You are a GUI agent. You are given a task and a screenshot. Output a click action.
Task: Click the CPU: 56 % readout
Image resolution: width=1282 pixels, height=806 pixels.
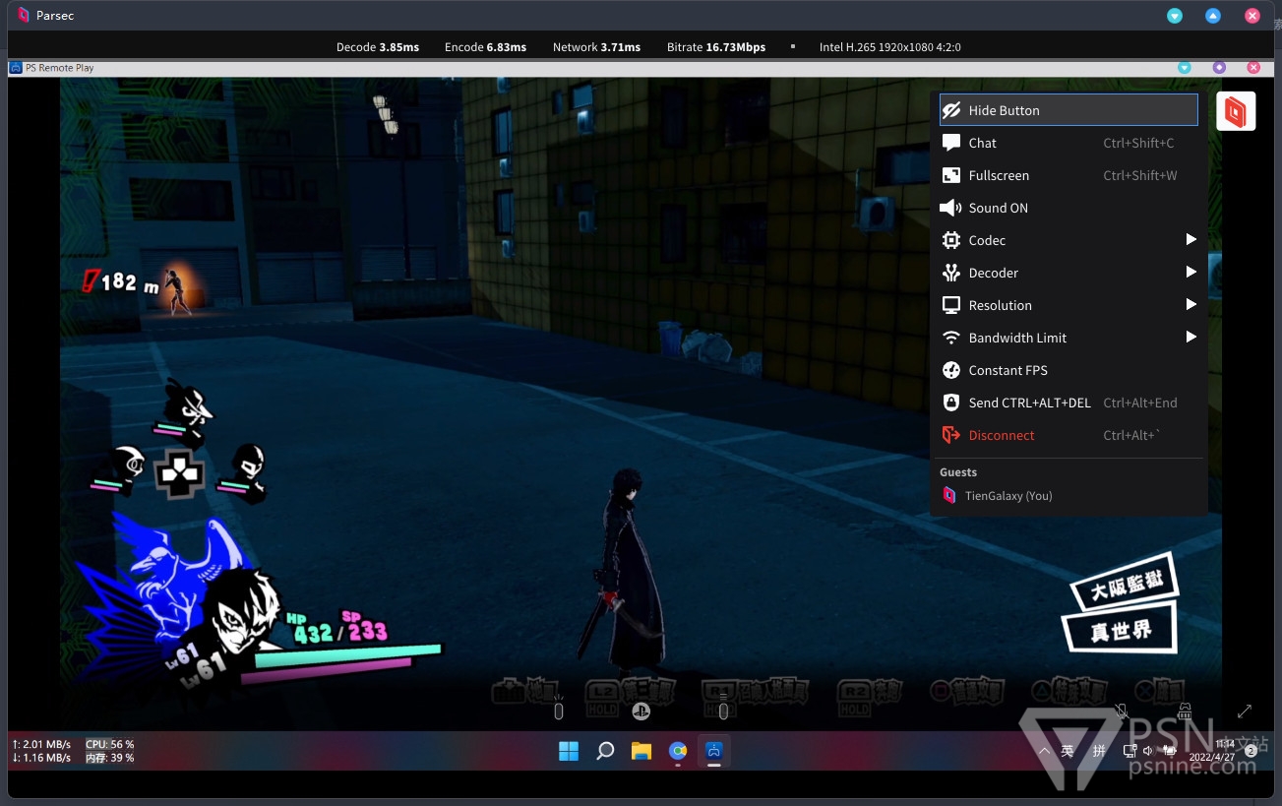(x=109, y=744)
